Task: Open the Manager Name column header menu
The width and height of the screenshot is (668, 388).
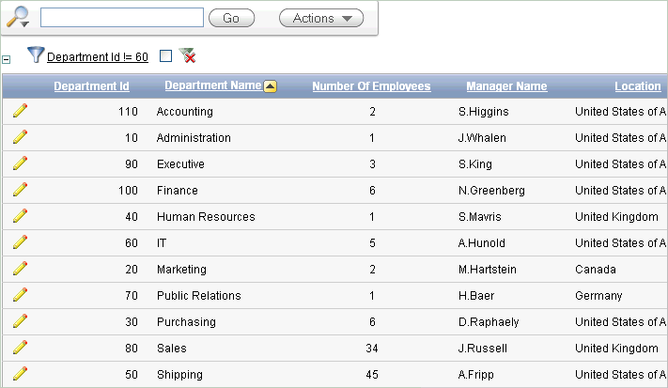Action: [x=506, y=86]
